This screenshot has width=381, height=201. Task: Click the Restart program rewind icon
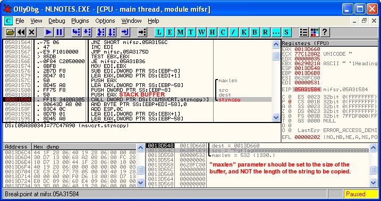(x=21, y=32)
